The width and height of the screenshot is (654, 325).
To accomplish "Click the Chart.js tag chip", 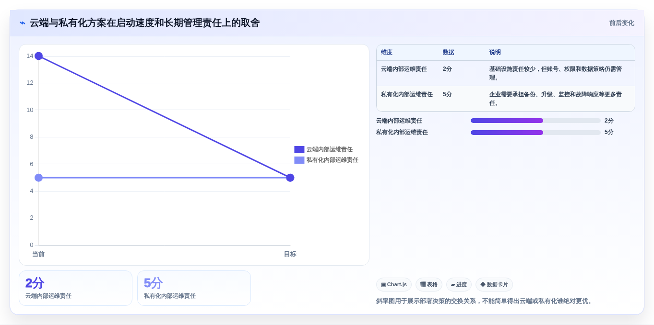I will click(394, 284).
